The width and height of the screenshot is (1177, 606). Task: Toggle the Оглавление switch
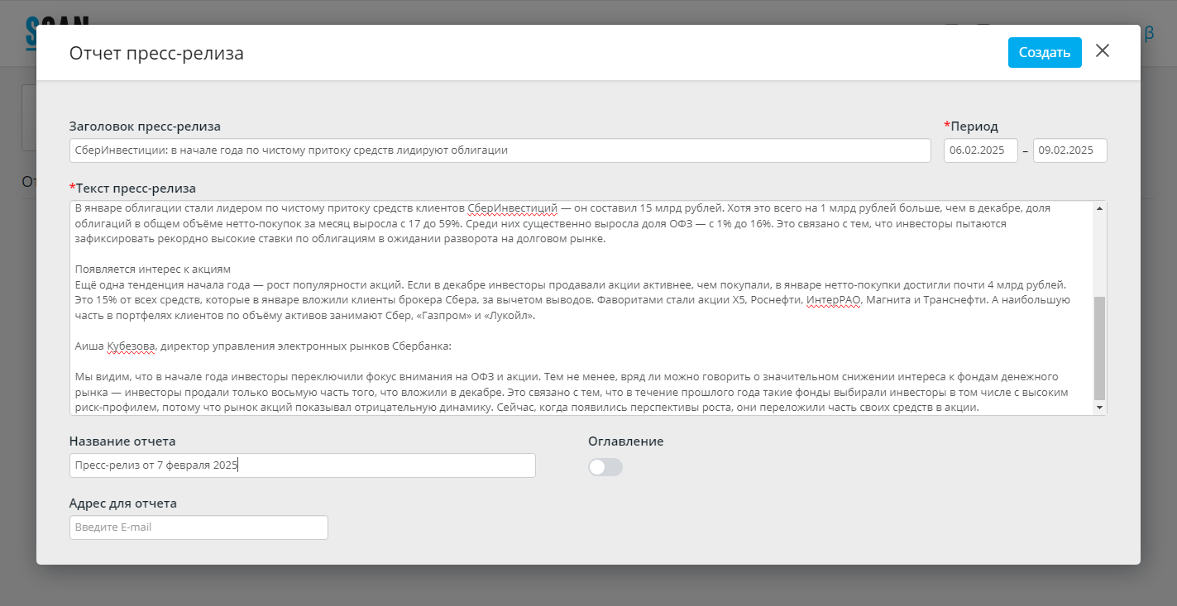(x=605, y=467)
